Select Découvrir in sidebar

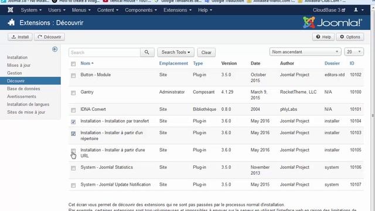point(30,81)
